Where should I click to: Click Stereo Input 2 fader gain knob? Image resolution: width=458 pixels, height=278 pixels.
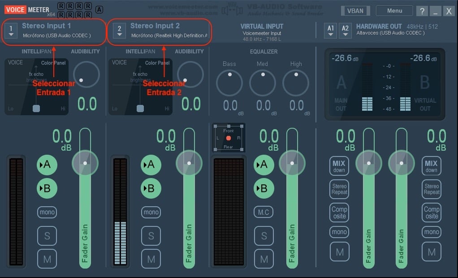click(x=189, y=163)
